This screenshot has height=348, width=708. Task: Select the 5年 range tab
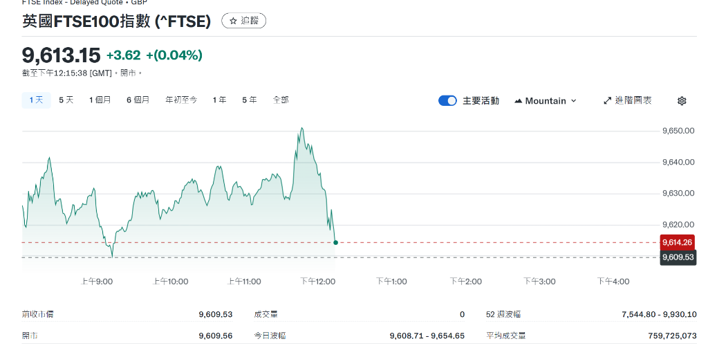(250, 100)
